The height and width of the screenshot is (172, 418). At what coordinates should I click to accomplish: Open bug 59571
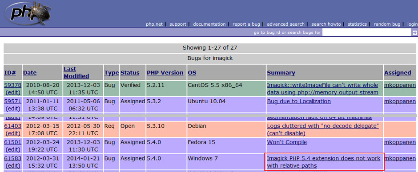point(13,101)
